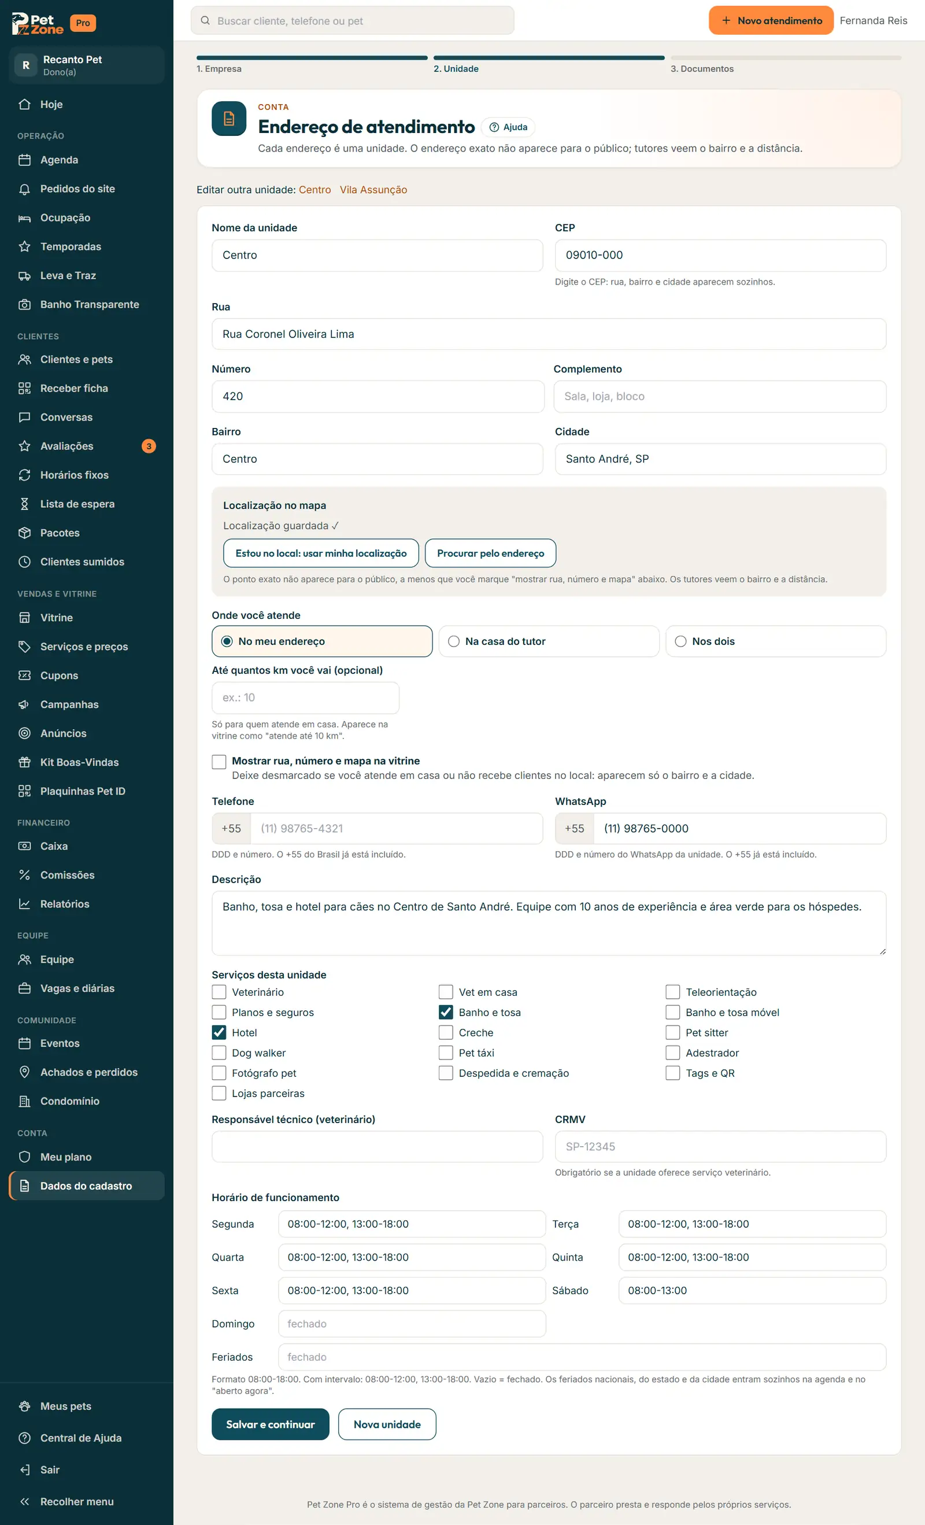
Task: Open the Pacotes box icon
Action: 25,533
